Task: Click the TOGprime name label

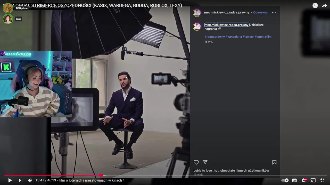Action: click(x=22, y=8)
